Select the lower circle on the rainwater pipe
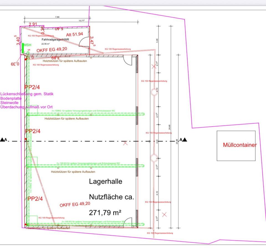 [154, 158]
